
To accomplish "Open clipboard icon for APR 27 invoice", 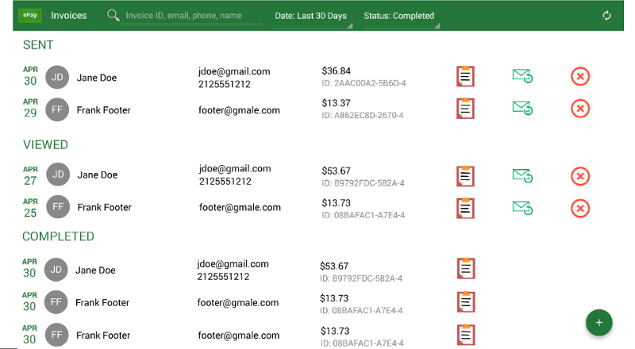I will pos(465,176).
